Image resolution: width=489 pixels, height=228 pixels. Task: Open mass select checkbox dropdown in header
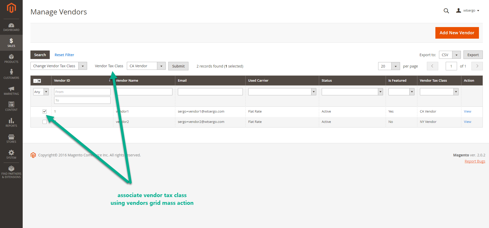point(37,81)
